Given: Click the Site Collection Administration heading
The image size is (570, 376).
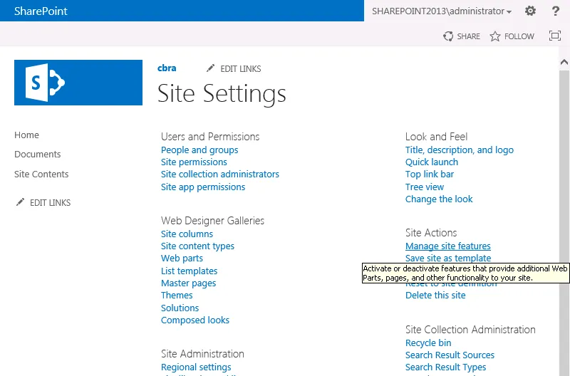Looking at the screenshot, I should pyautogui.click(x=470, y=330).
